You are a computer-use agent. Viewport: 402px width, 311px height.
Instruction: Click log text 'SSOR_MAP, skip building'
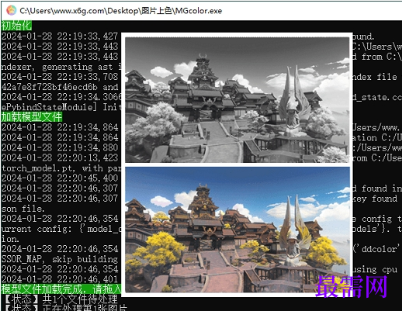coord(60,259)
